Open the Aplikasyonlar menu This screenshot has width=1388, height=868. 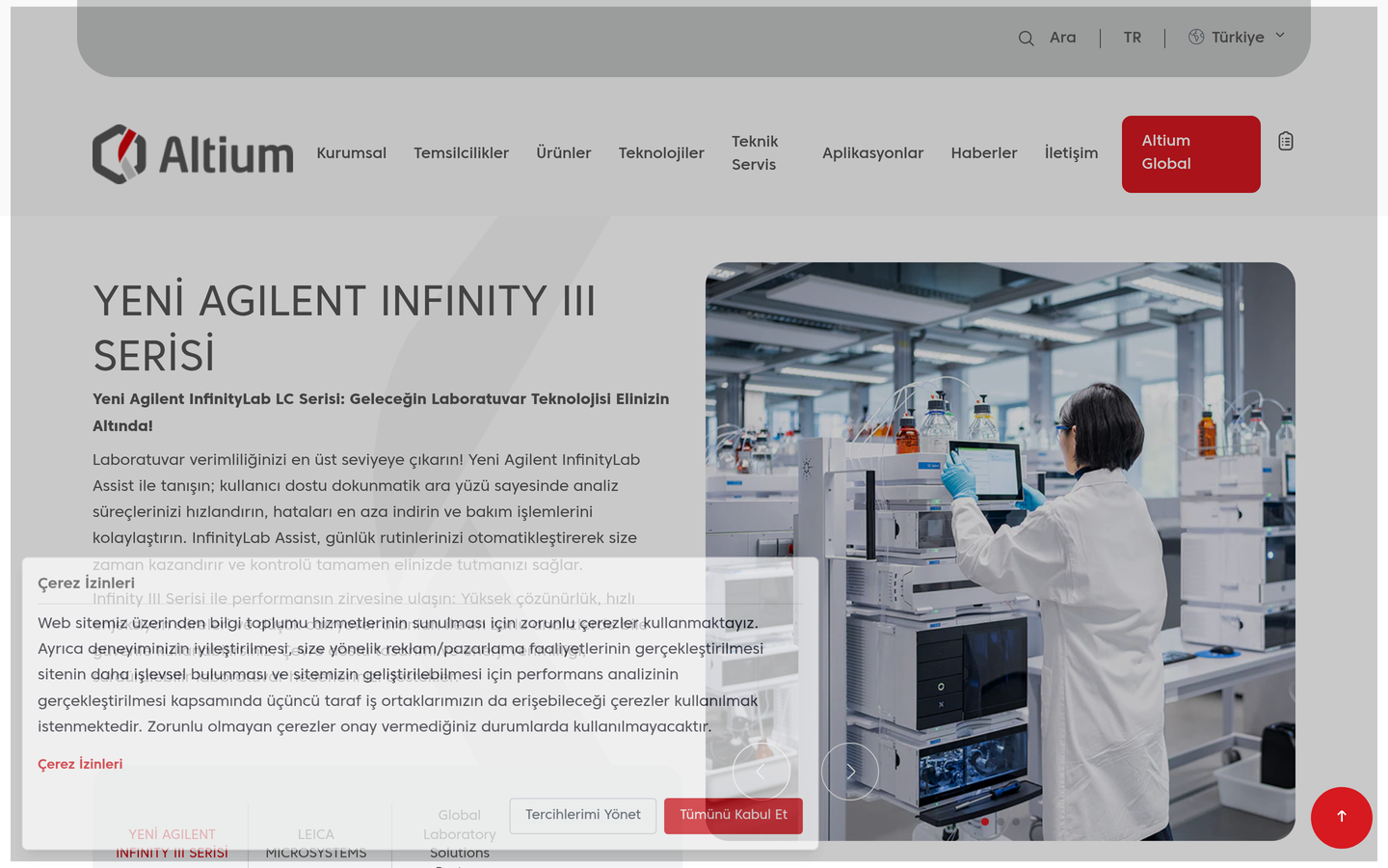click(x=872, y=153)
